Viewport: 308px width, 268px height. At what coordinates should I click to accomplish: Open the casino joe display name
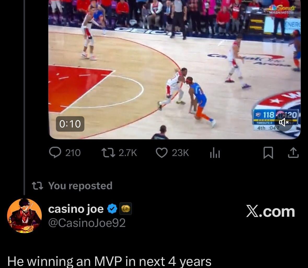(x=76, y=209)
